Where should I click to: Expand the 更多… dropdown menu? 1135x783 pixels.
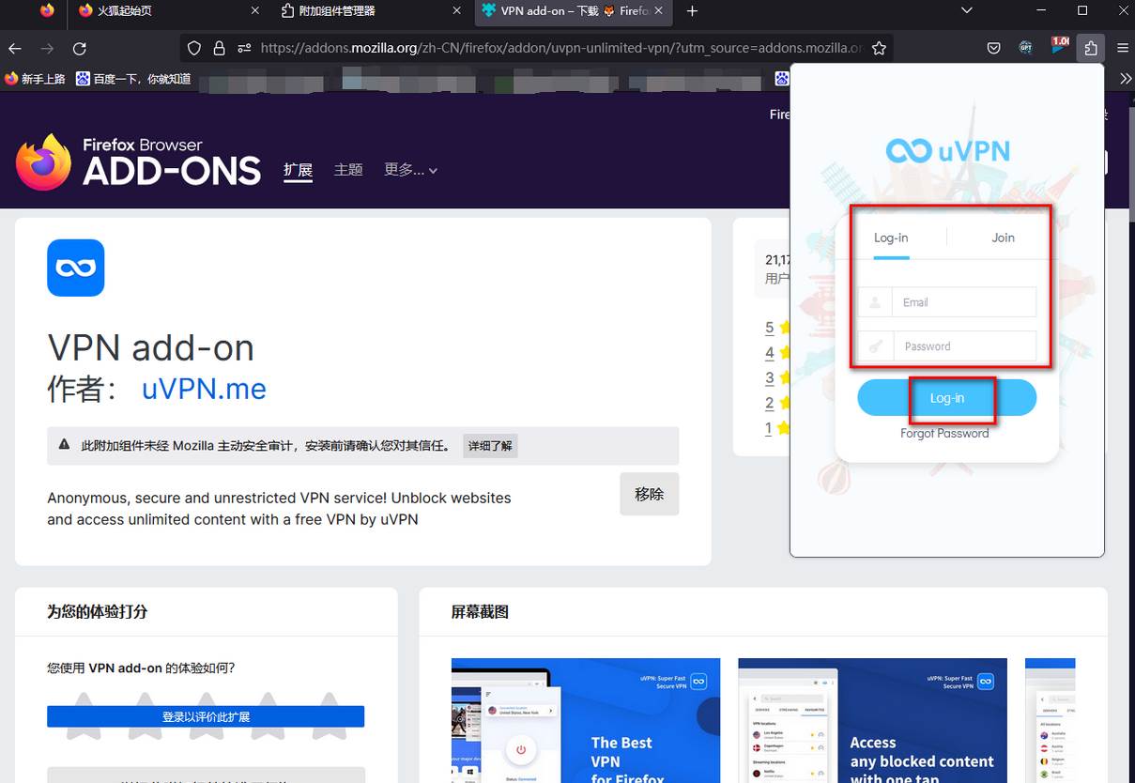point(410,170)
